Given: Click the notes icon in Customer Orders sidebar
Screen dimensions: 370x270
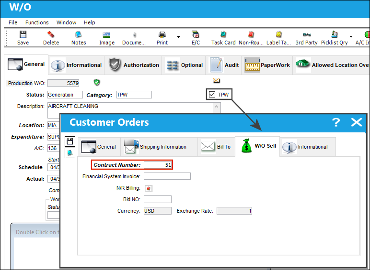Looking at the screenshot, I should [70, 153].
